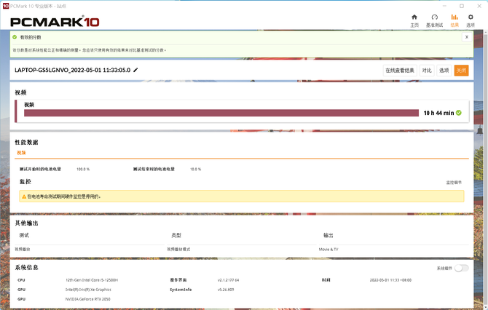Click 在线查看结果 button
This screenshot has height=310, width=488.
400,71
